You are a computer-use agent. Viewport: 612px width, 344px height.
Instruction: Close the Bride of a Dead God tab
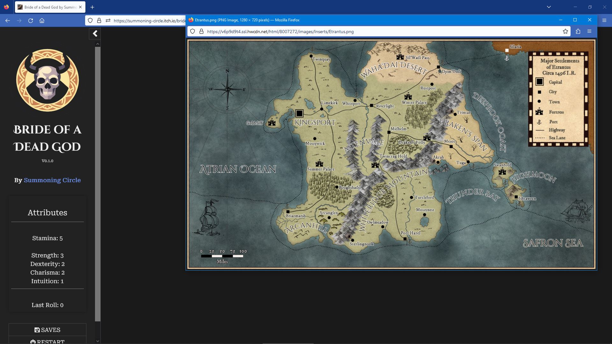[x=80, y=7]
